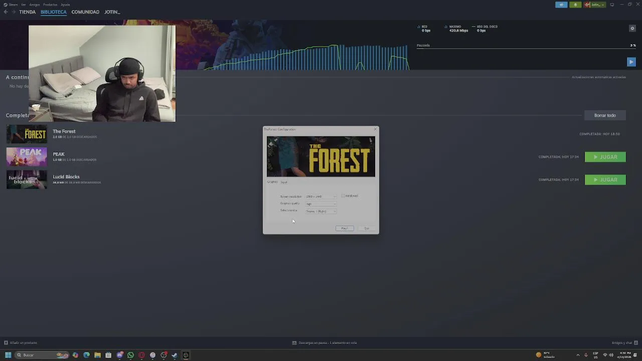The image size is (642, 361).
Task: Open the Select monitor dropdown
Action: [x=321, y=211]
